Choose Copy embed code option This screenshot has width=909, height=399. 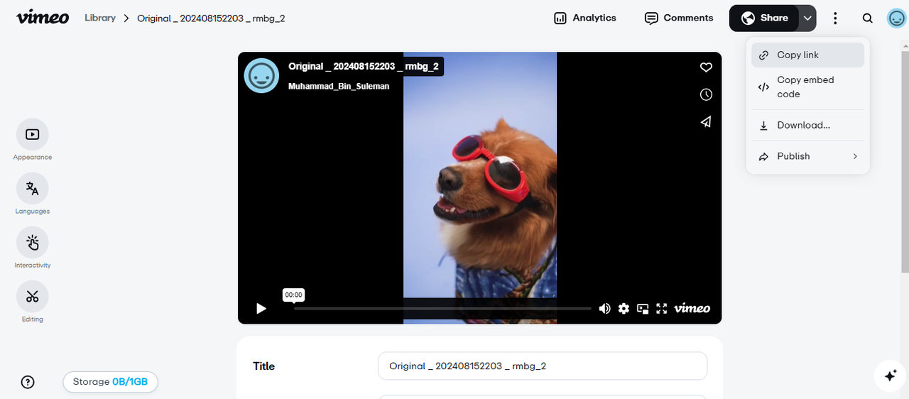click(x=808, y=87)
